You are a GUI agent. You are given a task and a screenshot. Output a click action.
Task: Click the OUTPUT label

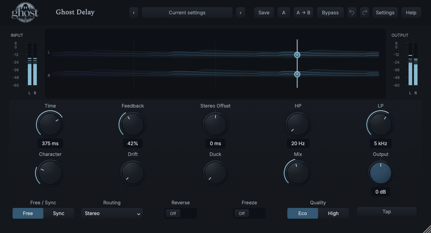pyautogui.click(x=400, y=35)
